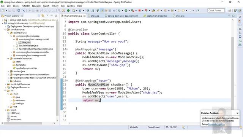Open the Source menu

16,6
